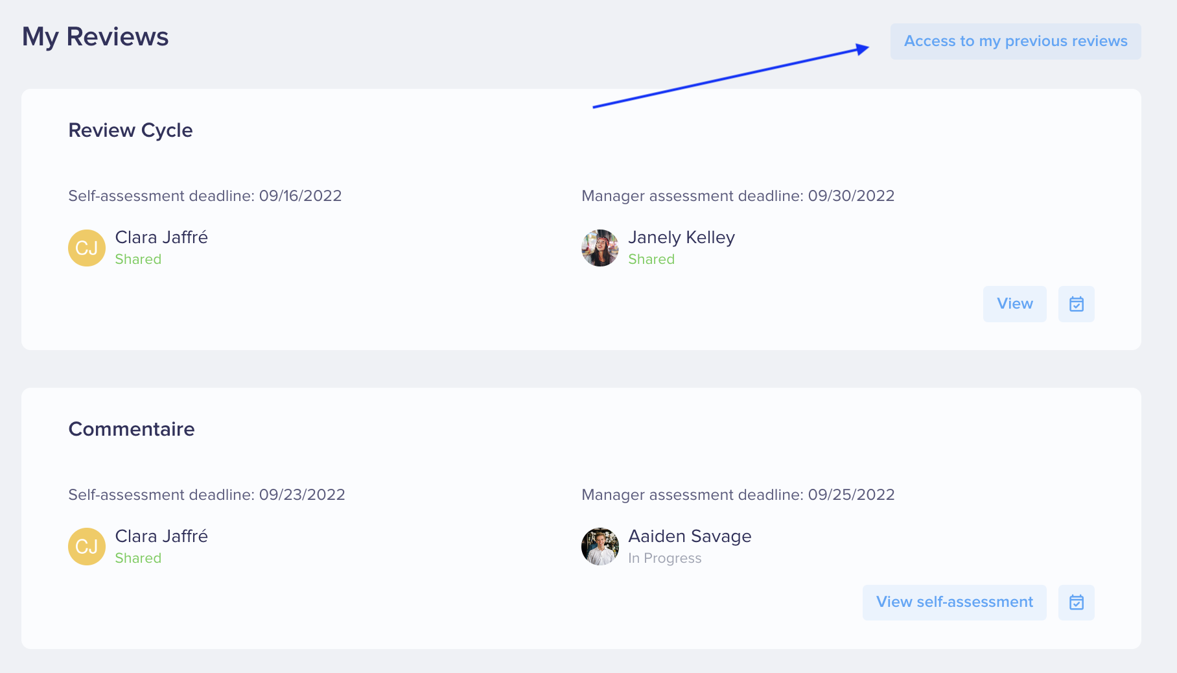Click Clara Jaffré CJ avatar in Review Cycle card
Screen dimensions: 1177x673
pyautogui.click(x=87, y=248)
